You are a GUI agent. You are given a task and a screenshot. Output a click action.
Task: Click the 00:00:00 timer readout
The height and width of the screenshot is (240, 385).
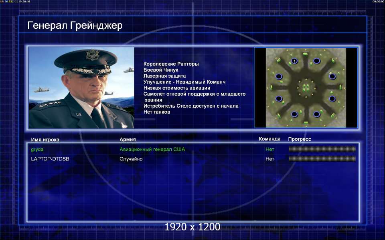point(378,2)
